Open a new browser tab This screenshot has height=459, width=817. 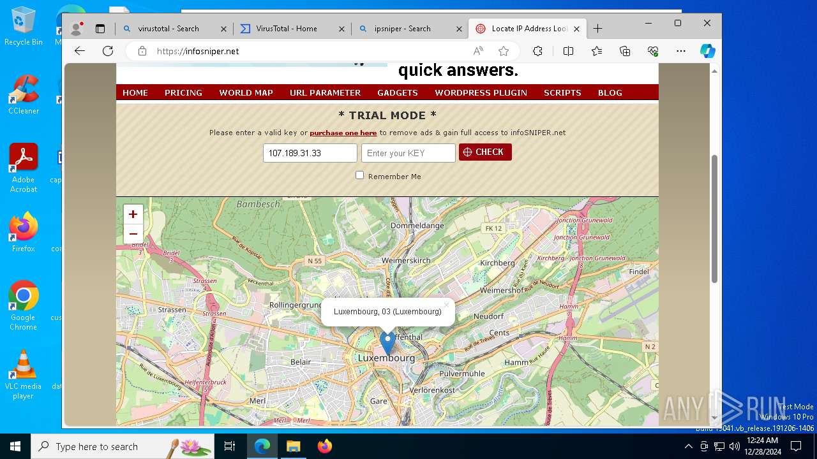[x=597, y=29]
